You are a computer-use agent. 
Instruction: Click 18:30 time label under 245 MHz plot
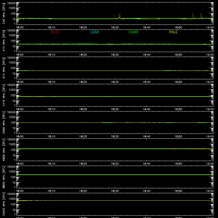point(115,28)
